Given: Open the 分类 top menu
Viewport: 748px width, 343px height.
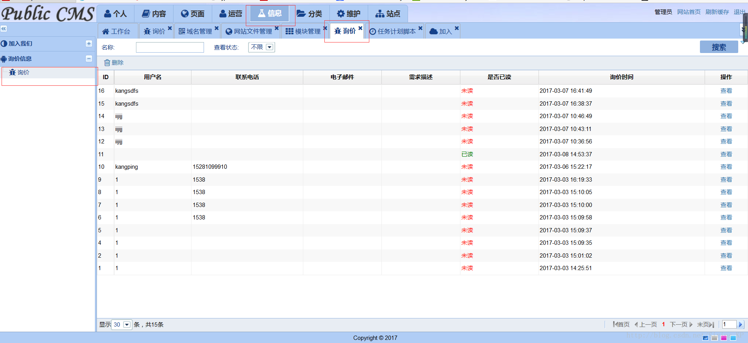Looking at the screenshot, I should [309, 14].
